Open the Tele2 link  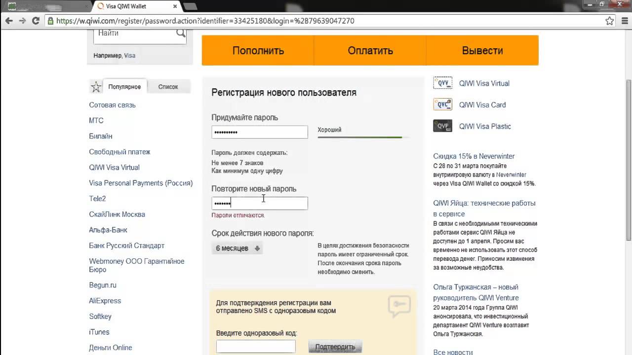click(97, 199)
